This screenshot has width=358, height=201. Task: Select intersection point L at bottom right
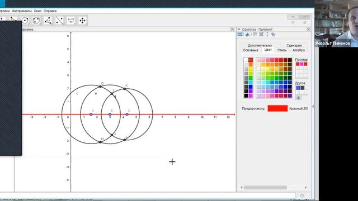pos(124,140)
